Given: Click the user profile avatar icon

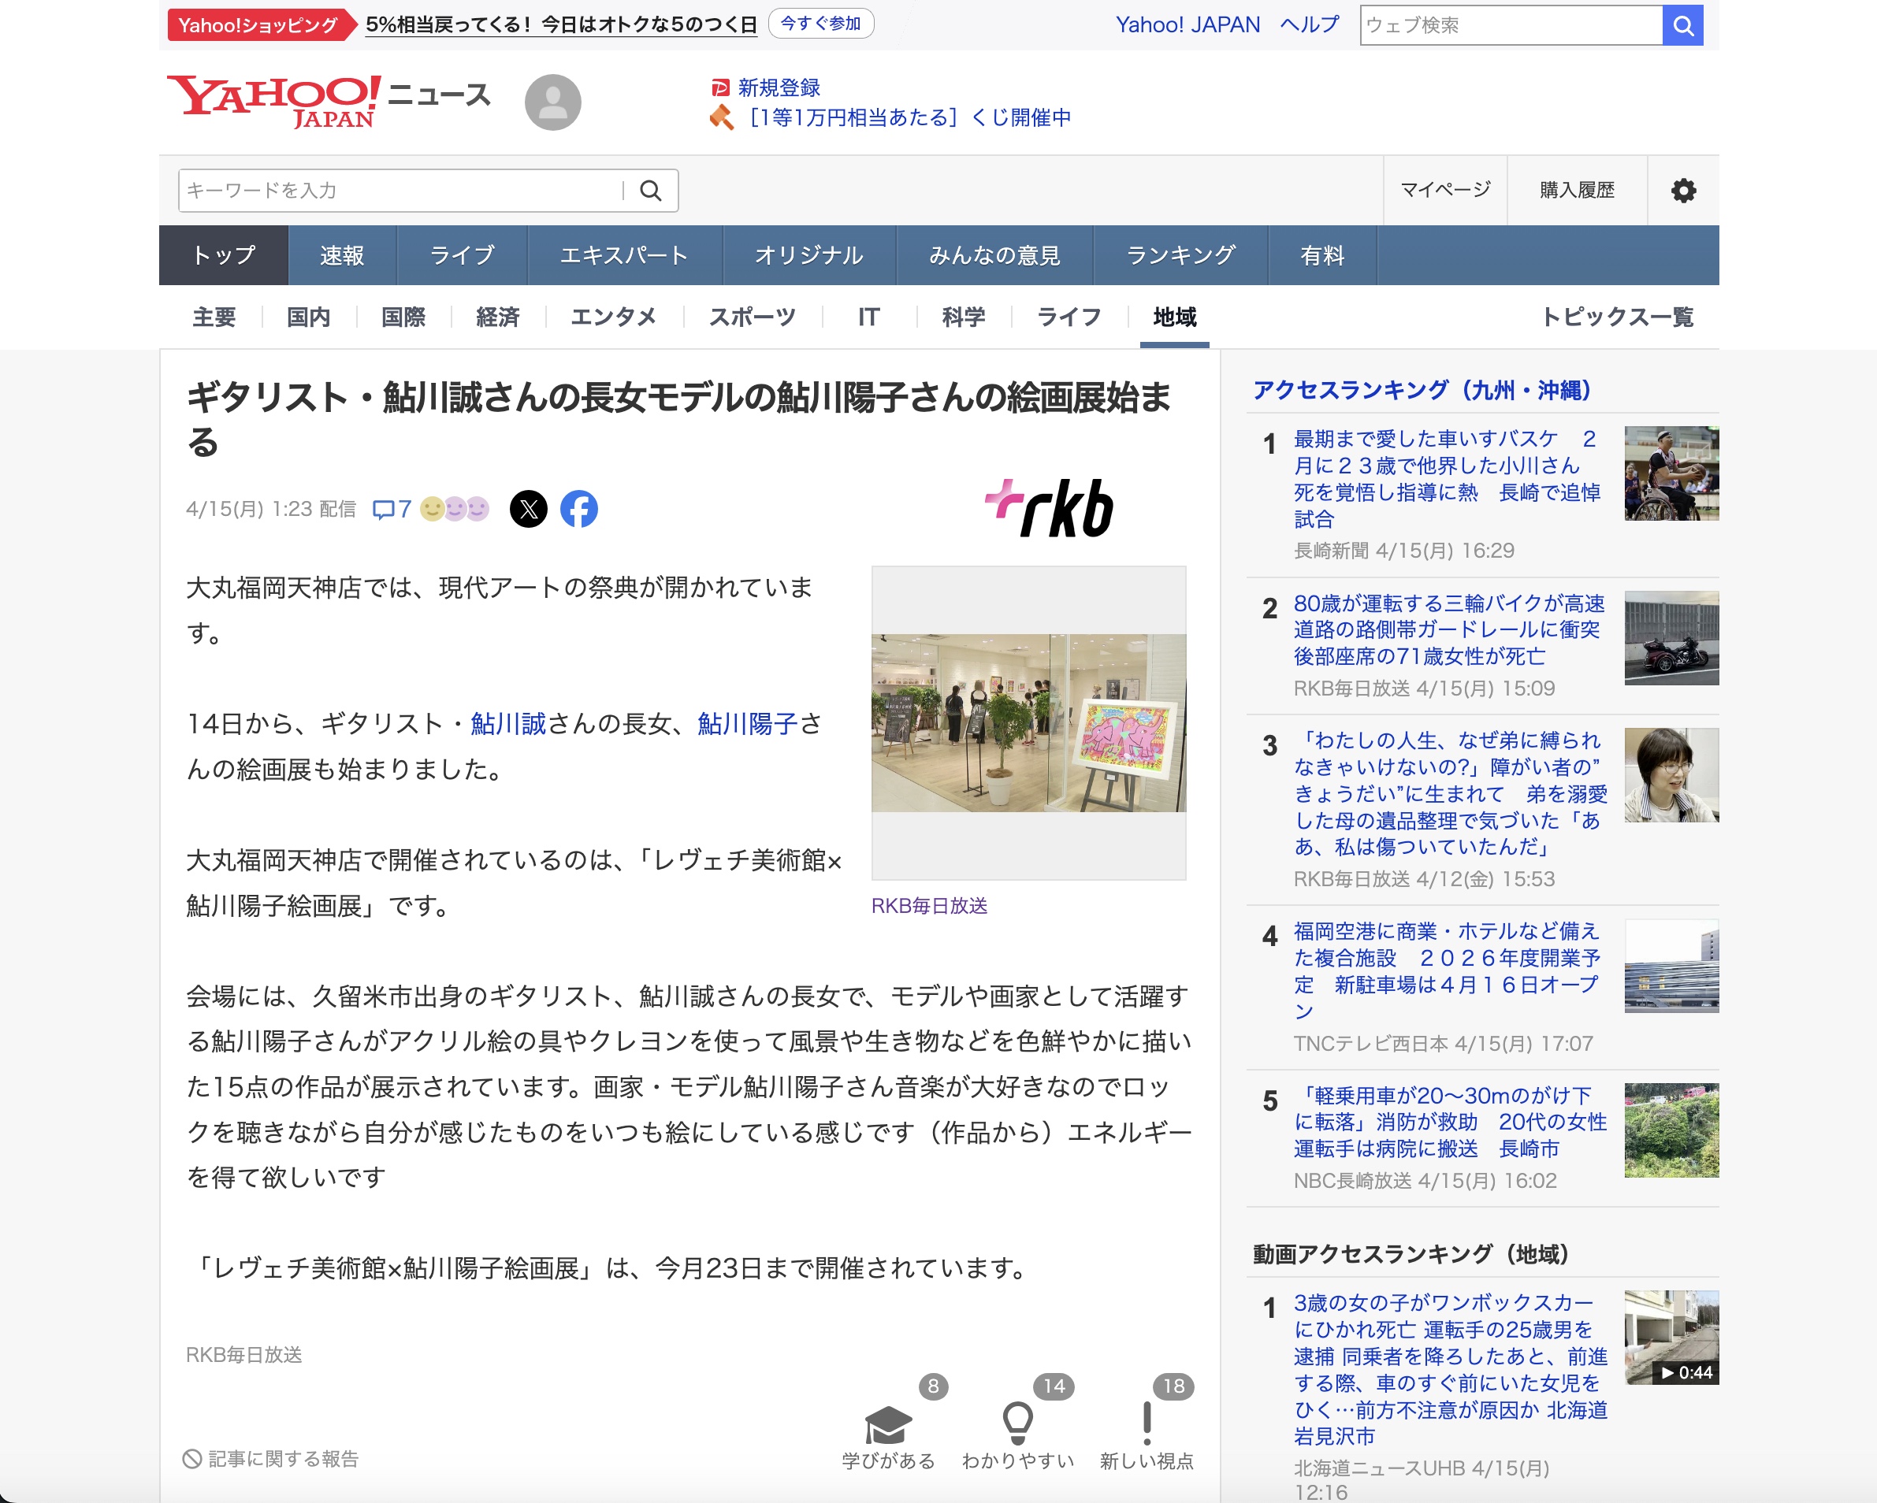Looking at the screenshot, I should click(552, 102).
